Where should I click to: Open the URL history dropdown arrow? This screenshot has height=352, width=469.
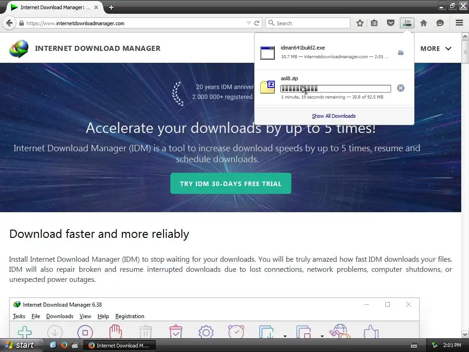point(249,23)
